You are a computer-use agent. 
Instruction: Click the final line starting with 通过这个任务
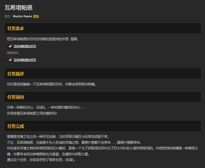point(41,160)
